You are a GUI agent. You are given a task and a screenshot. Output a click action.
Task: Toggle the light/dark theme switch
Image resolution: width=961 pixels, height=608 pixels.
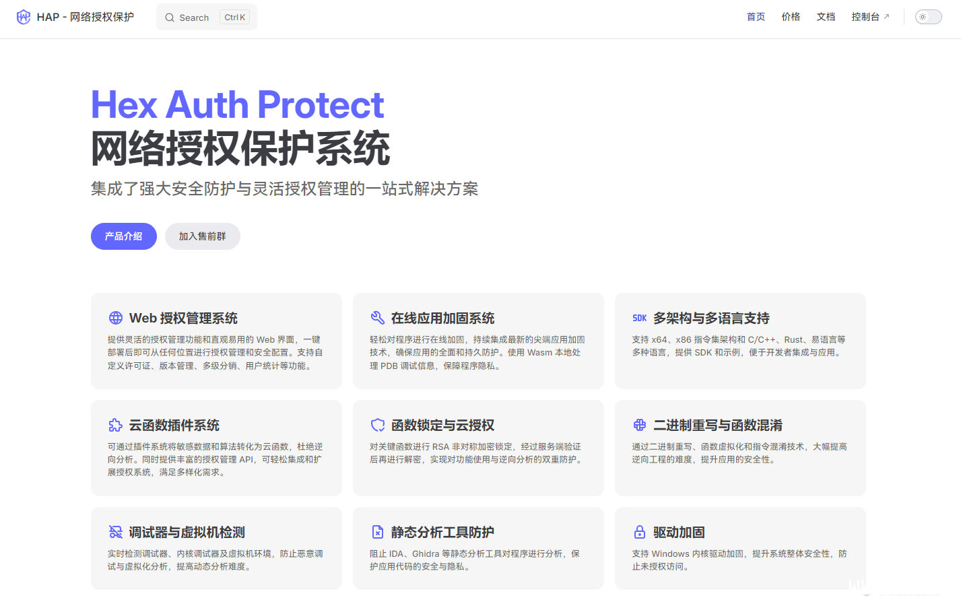pyautogui.click(x=928, y=17)
